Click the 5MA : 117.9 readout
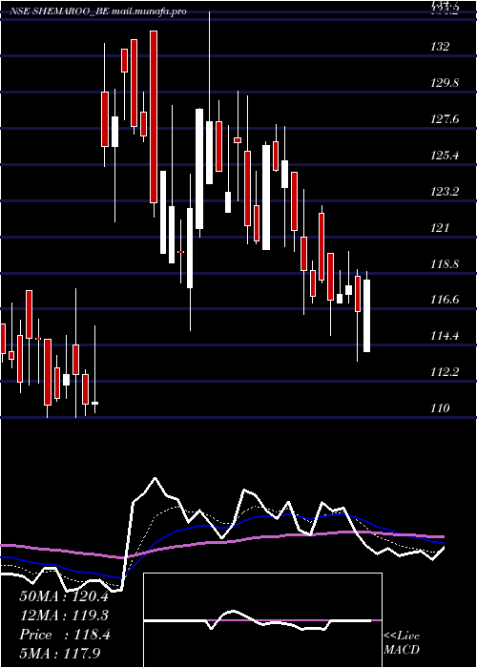Image resolution: width=477 pixels, height=668 pixels. (60, 654)
